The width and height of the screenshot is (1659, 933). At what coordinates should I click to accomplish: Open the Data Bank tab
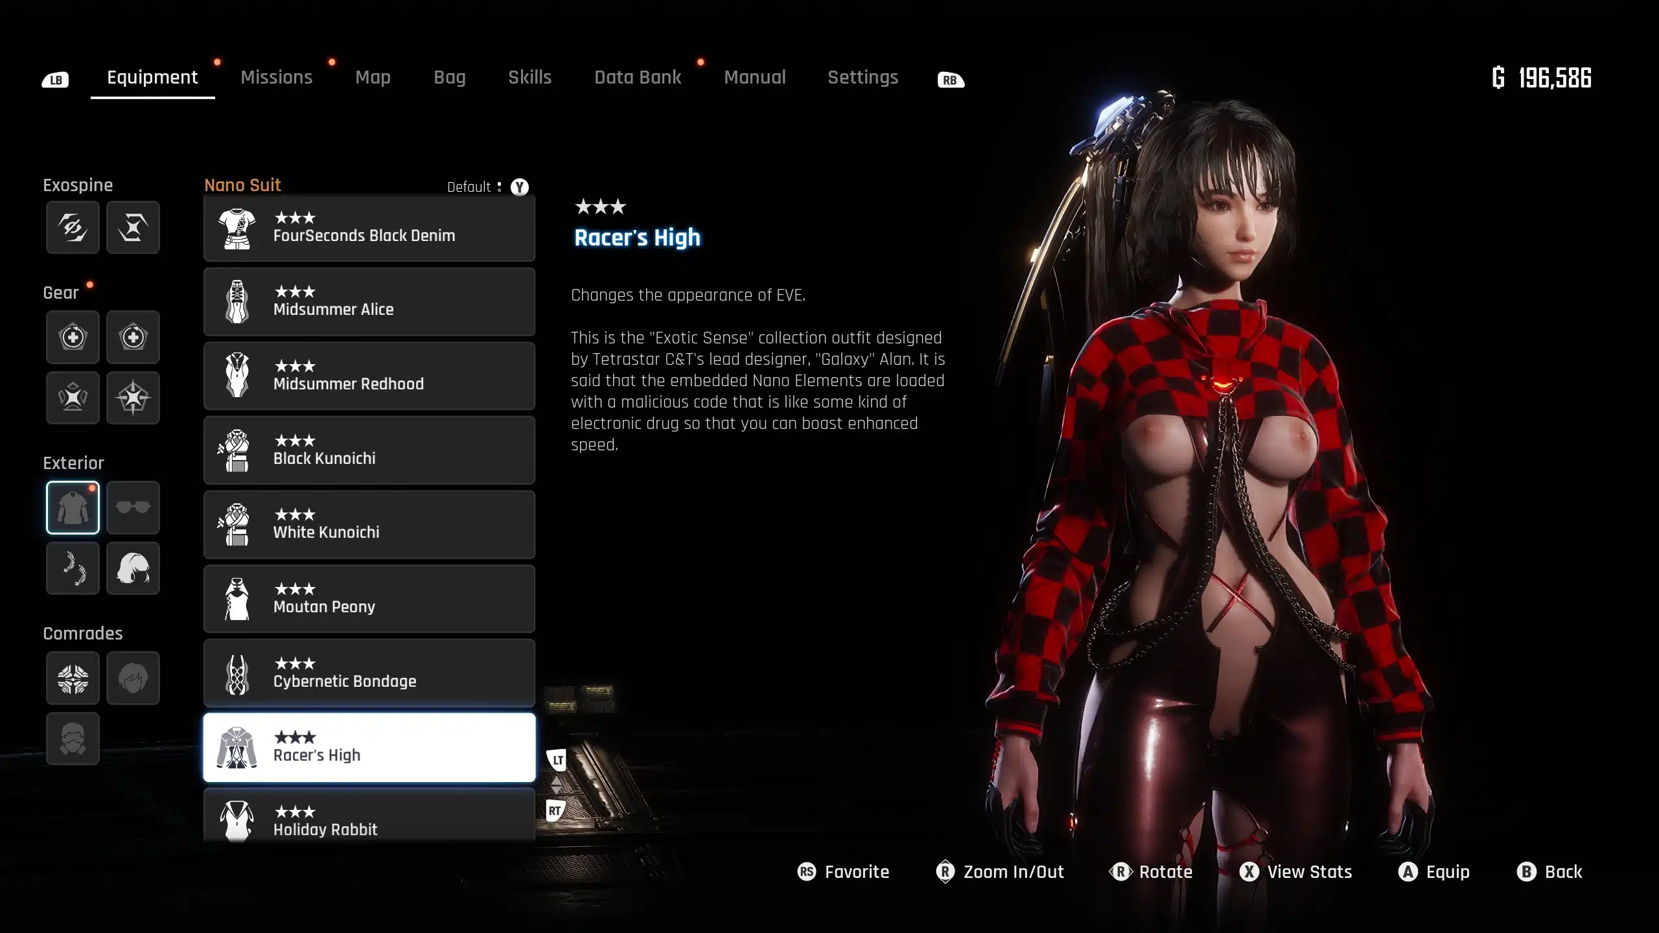638,78
